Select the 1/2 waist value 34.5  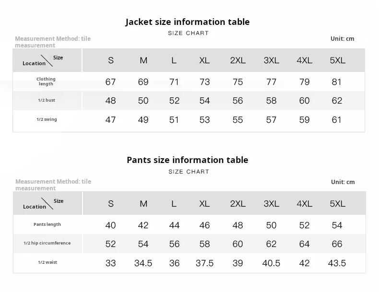[x=143, y=263]
